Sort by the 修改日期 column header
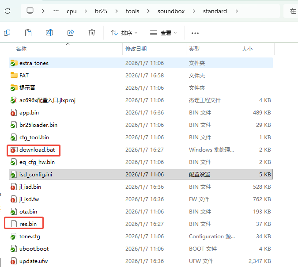 [136, 49]
